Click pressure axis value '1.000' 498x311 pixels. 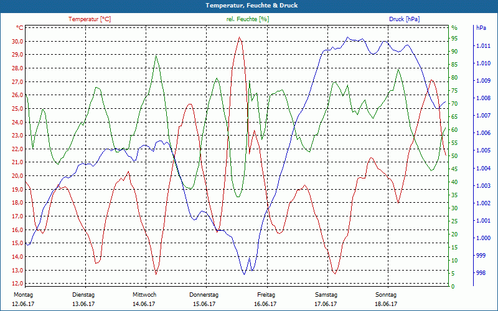(483, 238)
